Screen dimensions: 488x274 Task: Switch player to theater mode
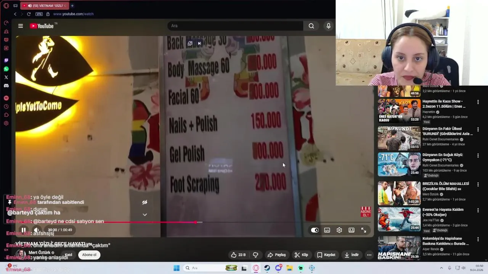pos(352,230)
